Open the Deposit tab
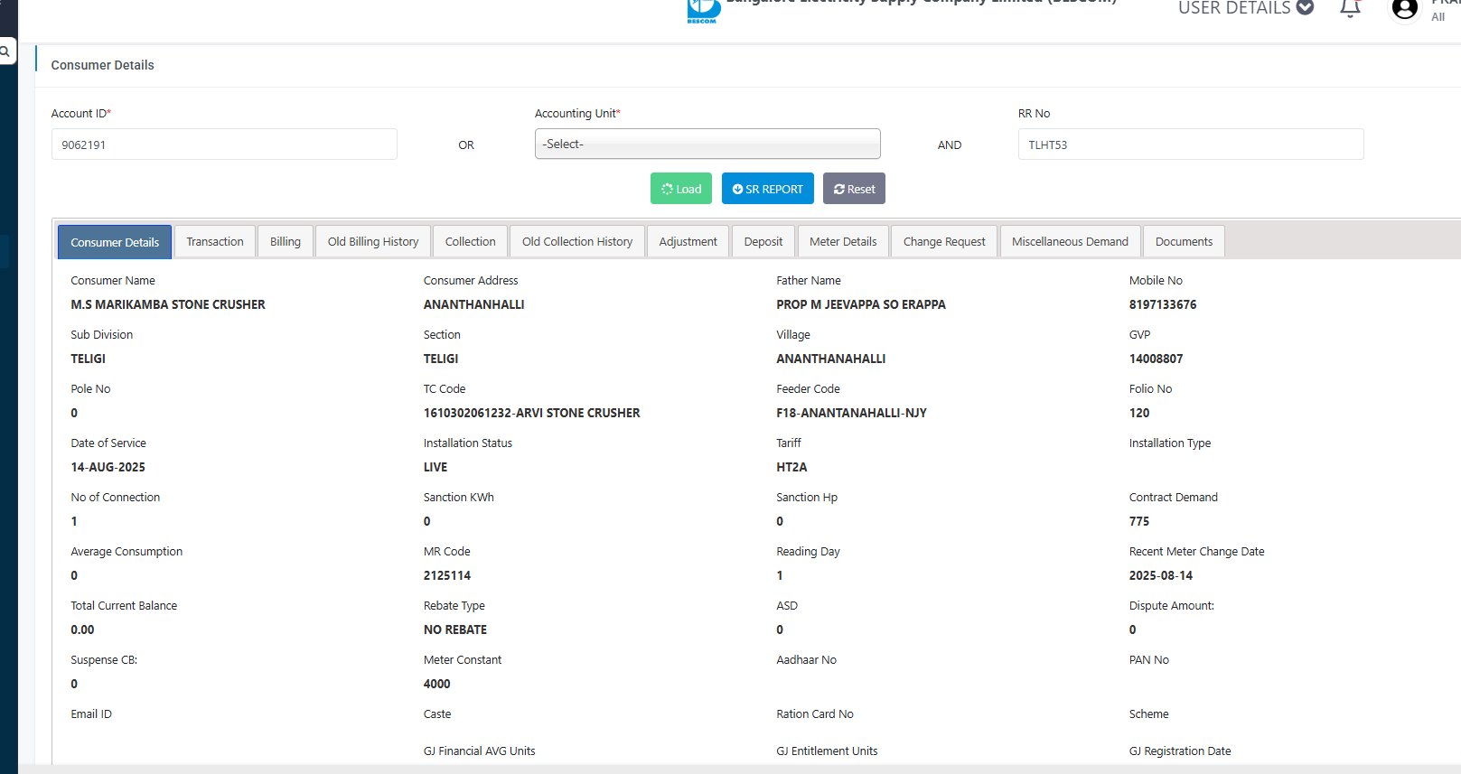Screen dimensions: 1461x774 [763, 242]
